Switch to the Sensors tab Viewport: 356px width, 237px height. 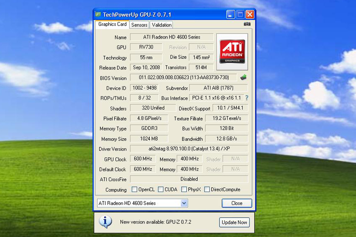(139, 25)
